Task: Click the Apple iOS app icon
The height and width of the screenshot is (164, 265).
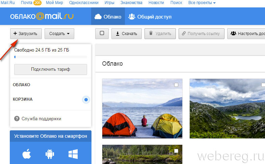Action: coord(27,154)
